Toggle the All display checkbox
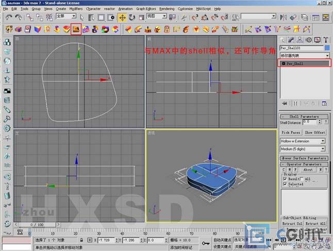The height and width of the screenshot is (251, 333). 302,179
